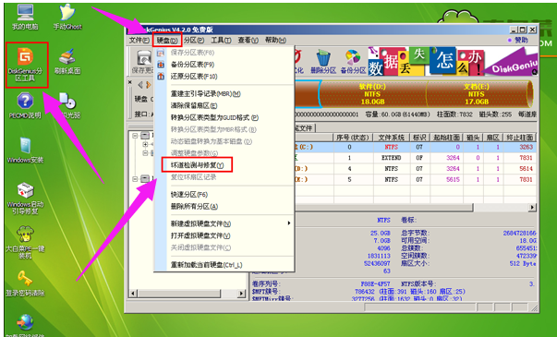The width and height of the screenshot is (557, 337).
Task: Launch 大白菜PE一键装机 desktop icon
Action: (x=25, y=243)
